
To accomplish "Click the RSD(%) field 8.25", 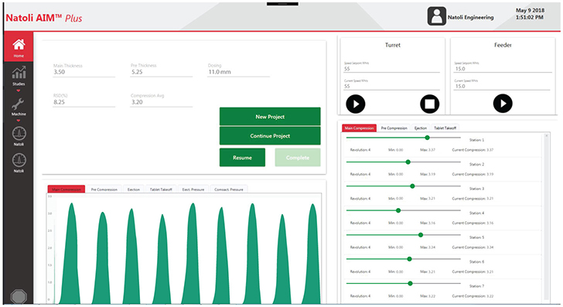I will (x=84, y=102).
